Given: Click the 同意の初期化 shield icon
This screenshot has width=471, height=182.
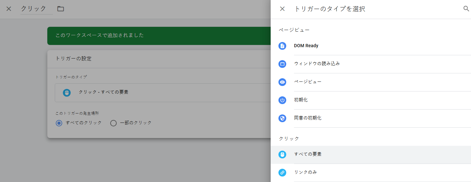Looking at the screenshot, I should coord(282,118).
